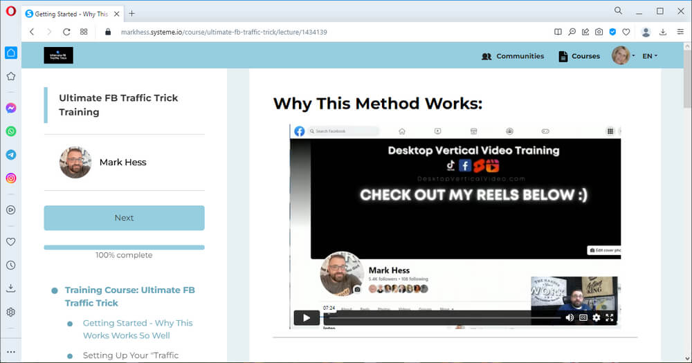
Task: Toggle video closed captions
Action: [583, 317]
